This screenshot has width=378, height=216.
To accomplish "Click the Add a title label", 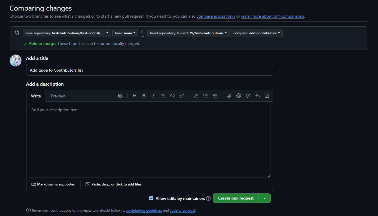I will [37, 58].
